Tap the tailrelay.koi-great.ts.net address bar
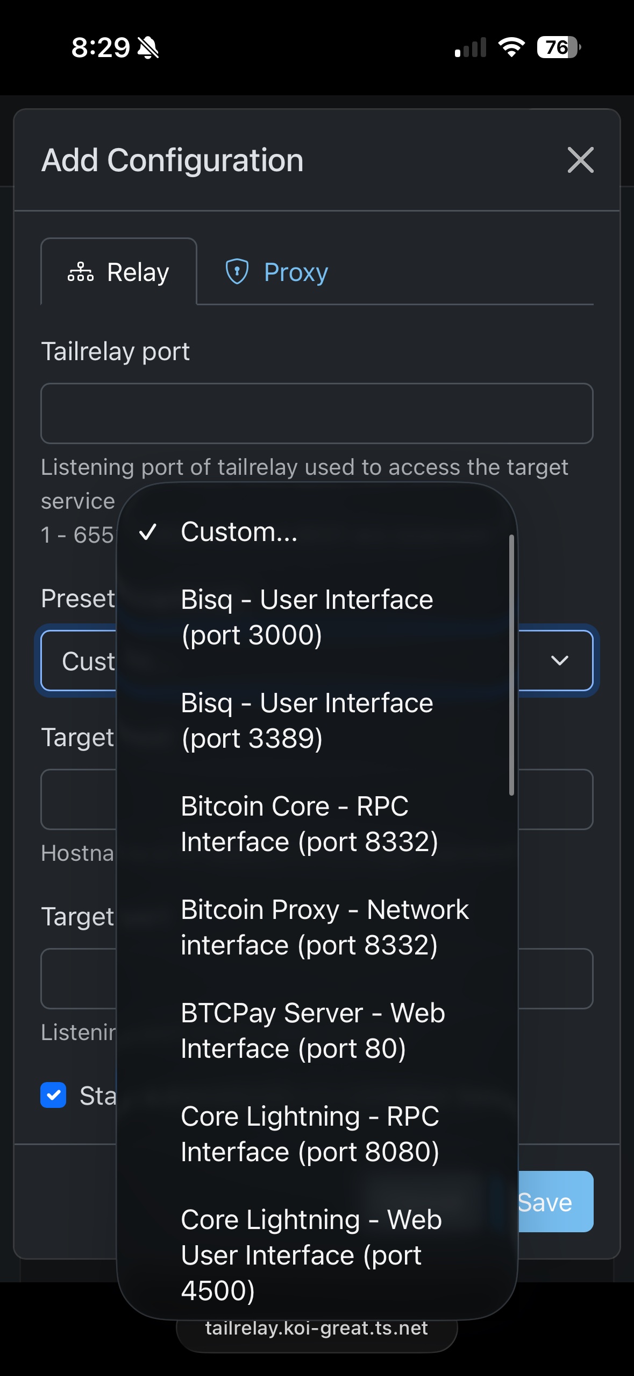This screenshot has height=1376, width=634. 317,1329
